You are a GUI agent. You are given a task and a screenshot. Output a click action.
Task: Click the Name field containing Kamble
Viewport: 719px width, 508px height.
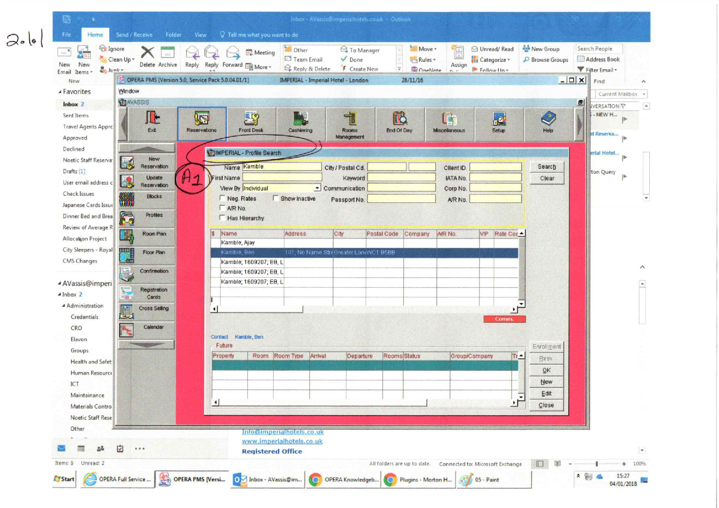click(x=282, y=166)
